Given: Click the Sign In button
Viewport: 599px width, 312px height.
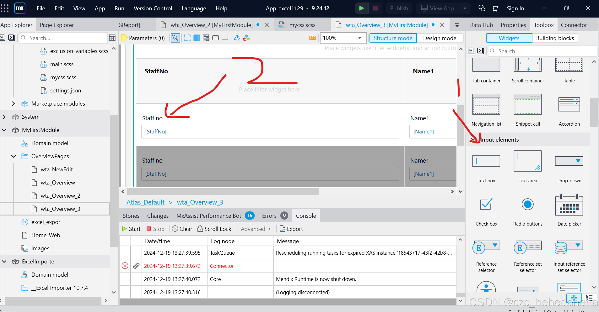Looking at the screenshot, I should (515, 8).
